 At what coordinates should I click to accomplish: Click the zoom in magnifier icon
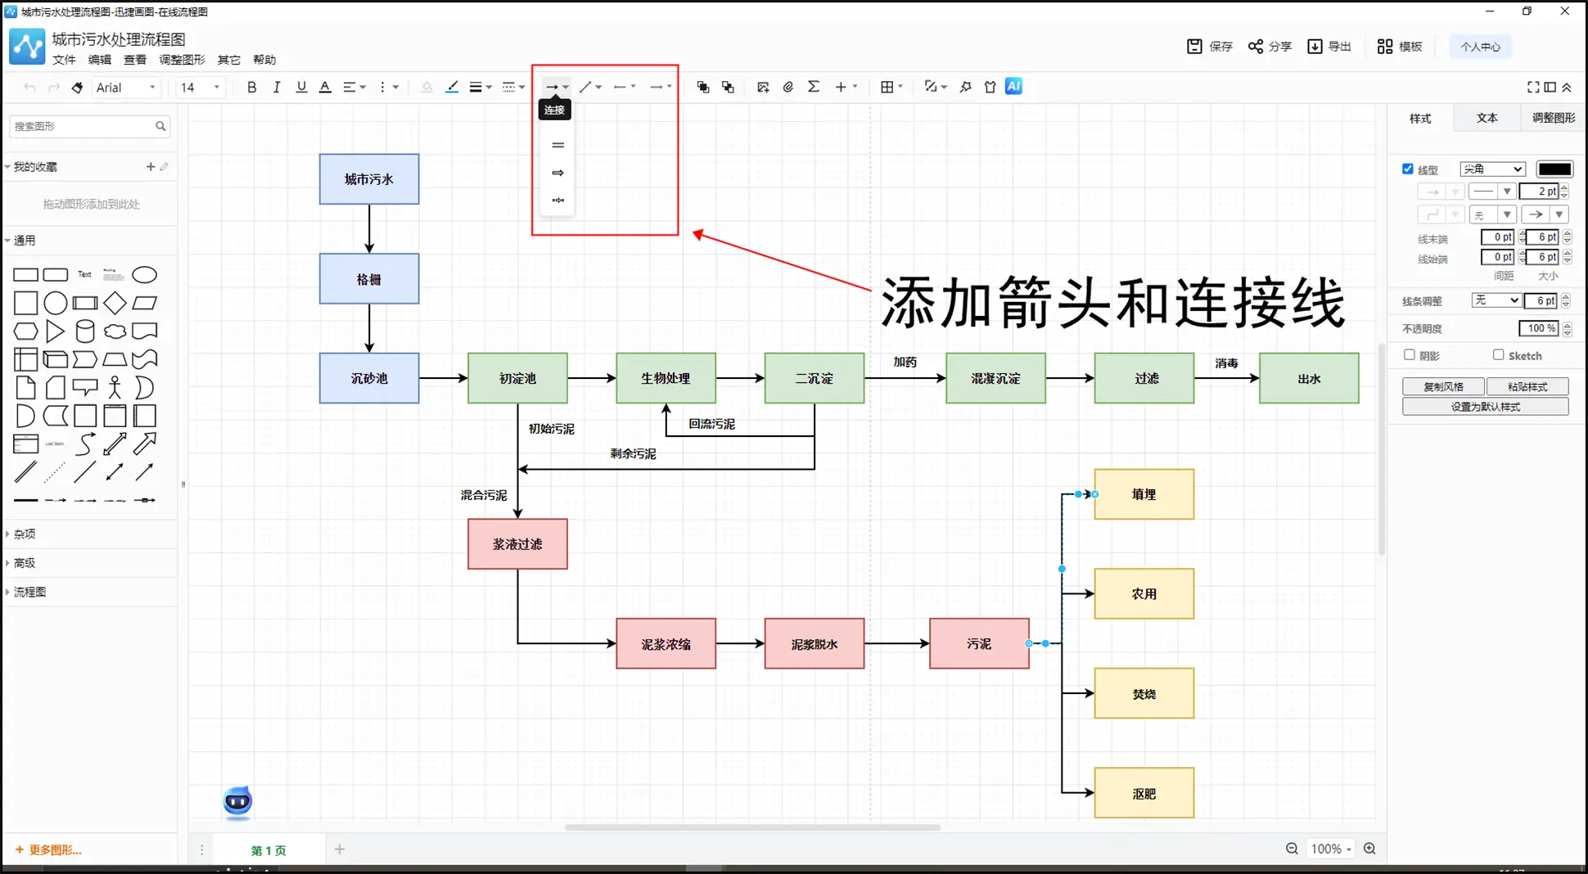tap(1369, 849)
